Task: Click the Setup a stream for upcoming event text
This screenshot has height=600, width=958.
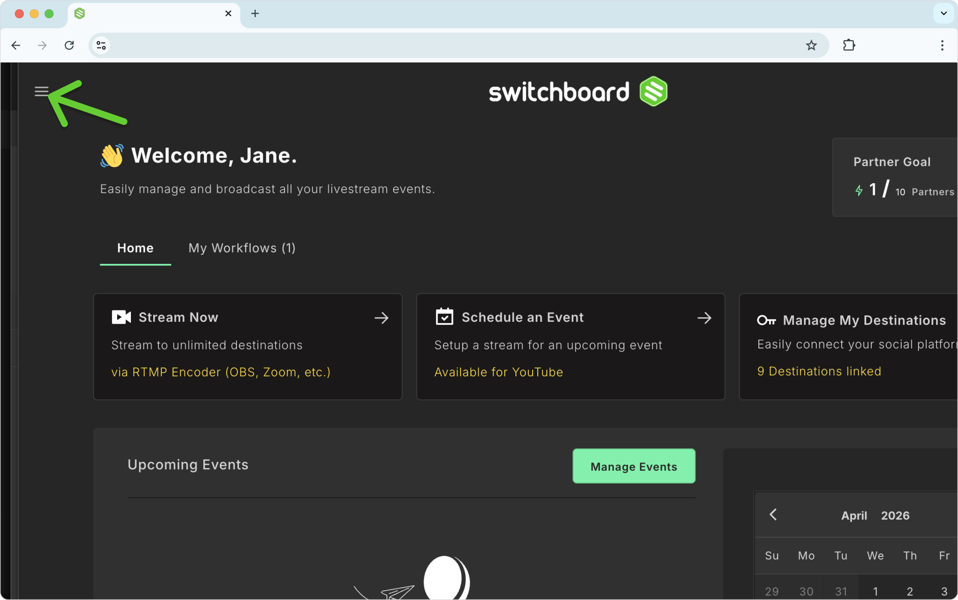Action: click(548, 345)
